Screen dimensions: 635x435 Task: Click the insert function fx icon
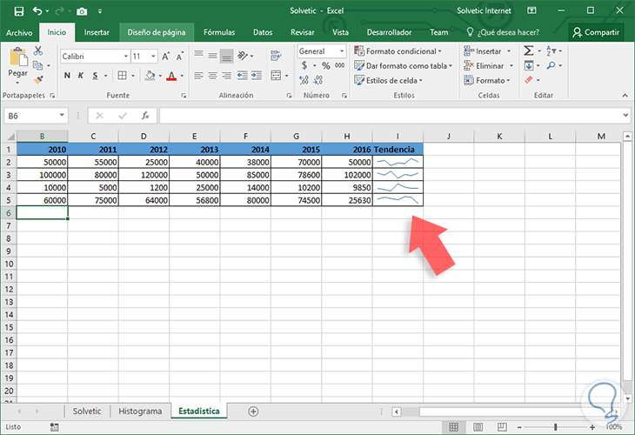pyautogui.click(x=145, y=115)
